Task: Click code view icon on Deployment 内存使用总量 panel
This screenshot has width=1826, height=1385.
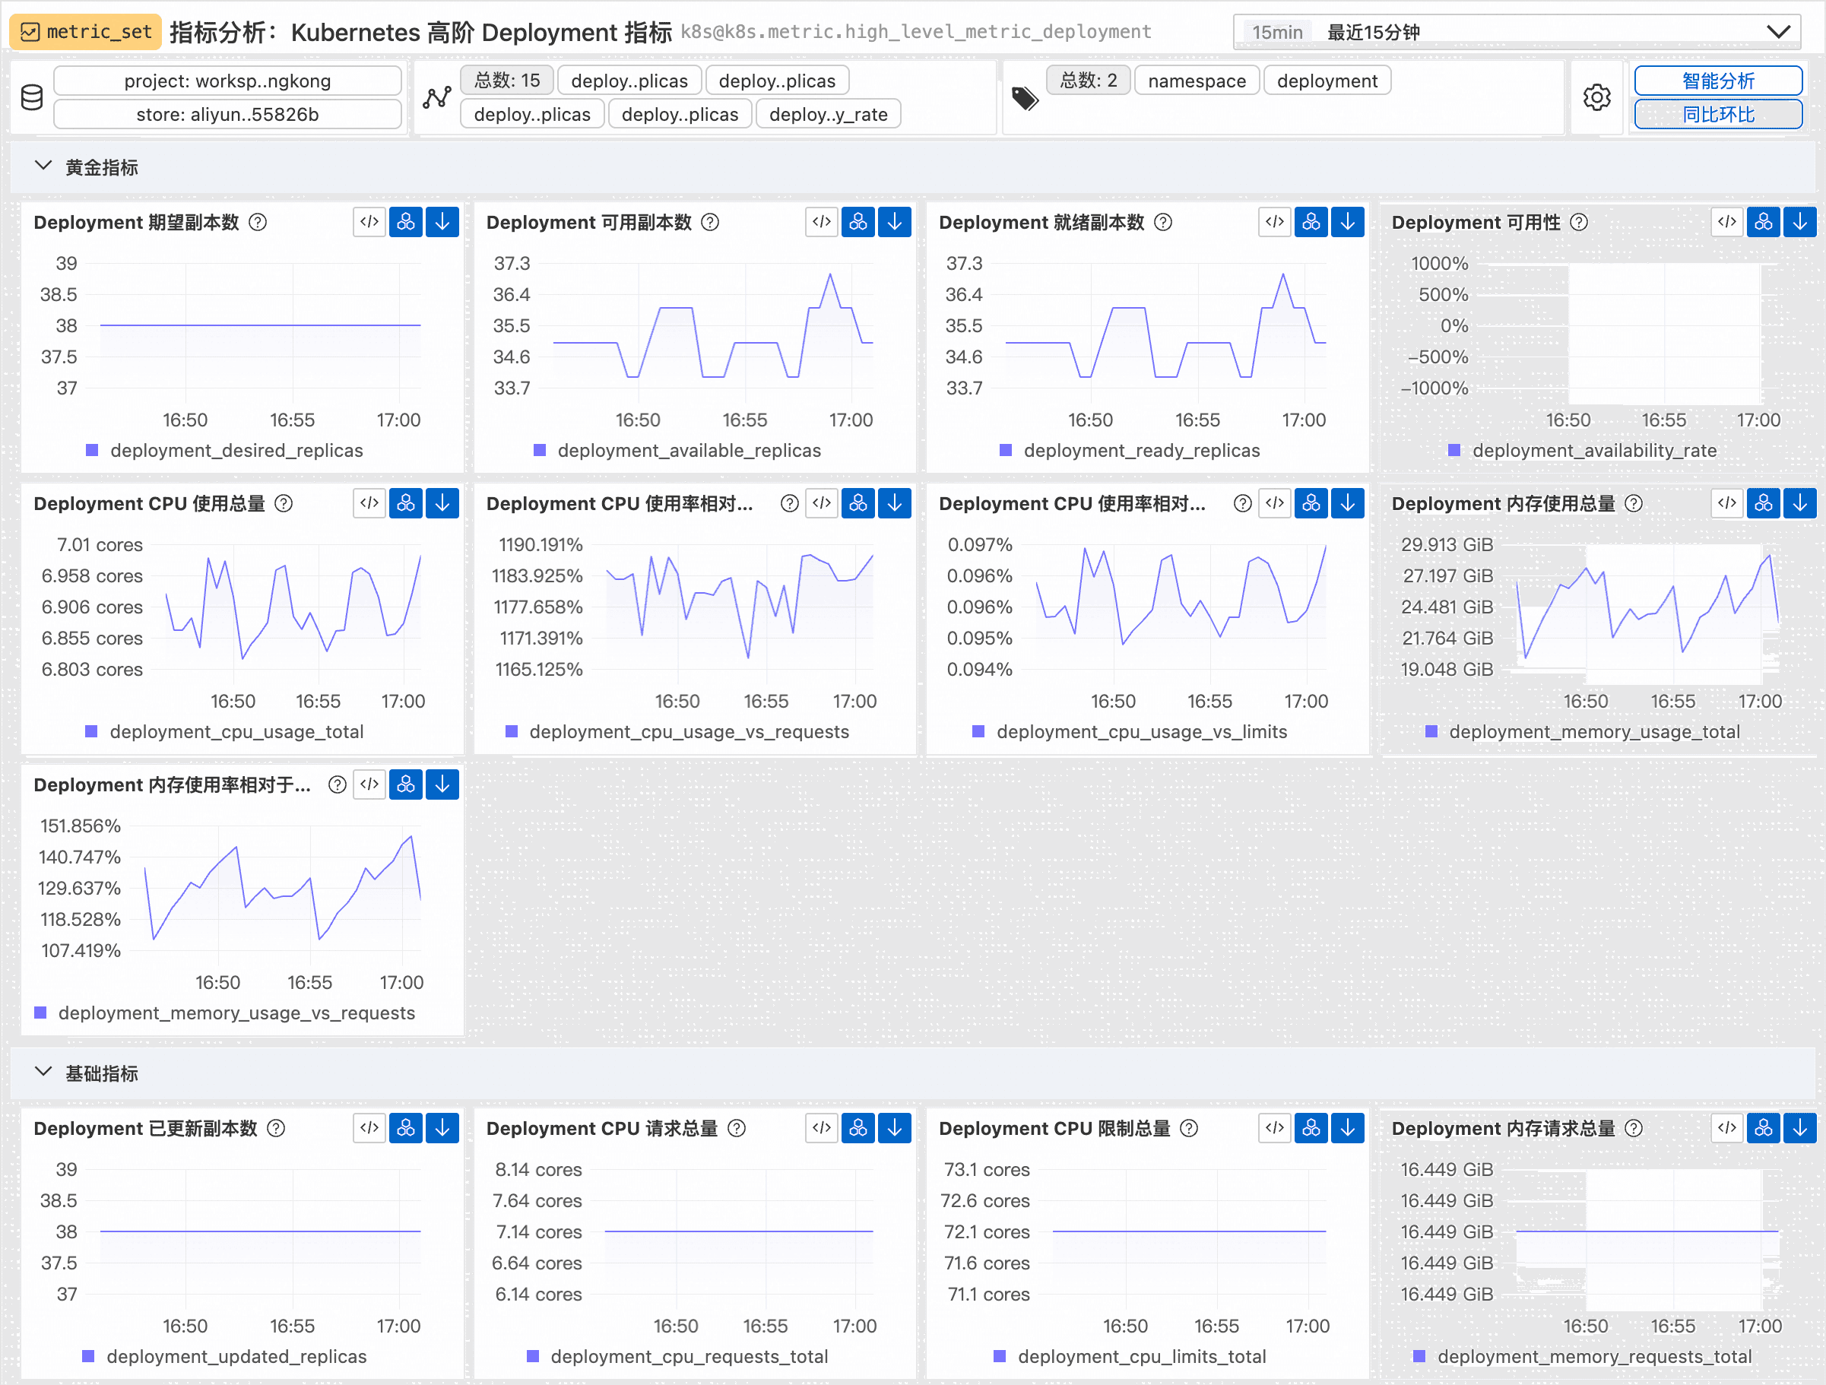Action: 1726,503
